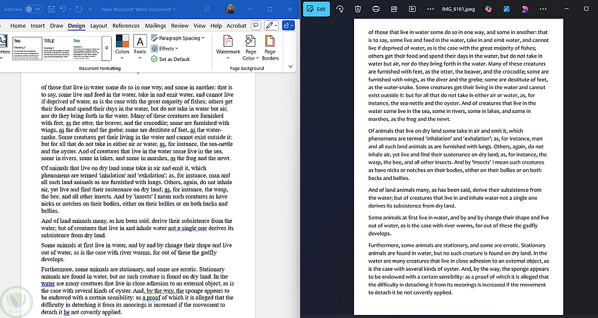Go to the References tab
This screenshot has height=318, width=598.
point(126,26)
